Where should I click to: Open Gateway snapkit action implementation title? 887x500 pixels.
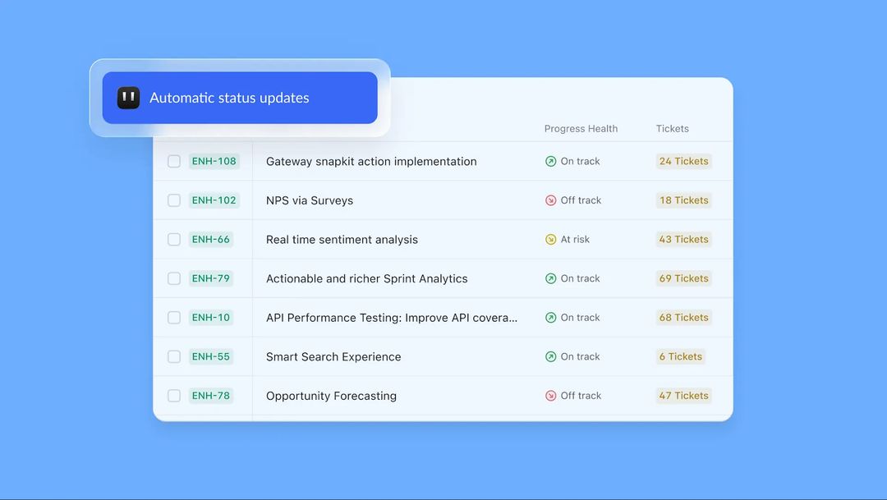coord(371,161)
